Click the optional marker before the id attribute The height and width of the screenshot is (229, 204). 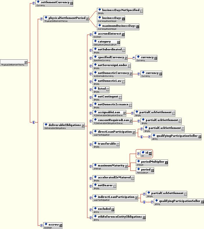click(138, 154)
